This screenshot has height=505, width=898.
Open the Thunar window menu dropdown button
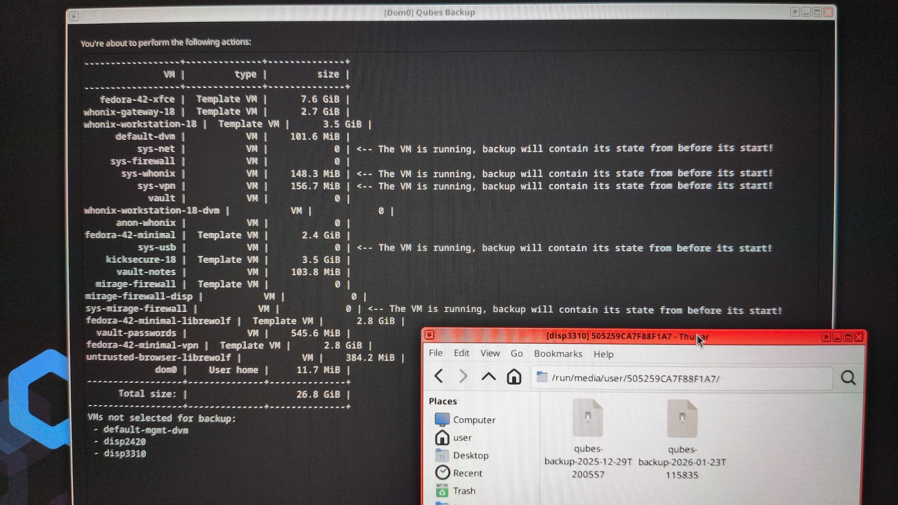point(430,335)
